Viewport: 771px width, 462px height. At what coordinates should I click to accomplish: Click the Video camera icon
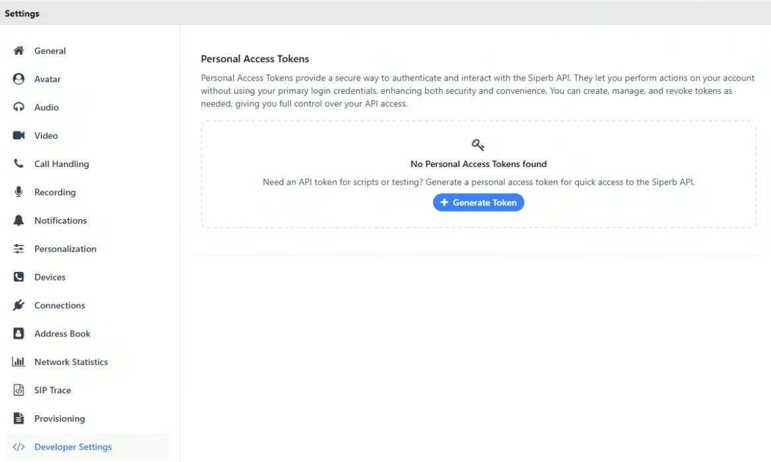pyautogui.click(x=18, y=135)
